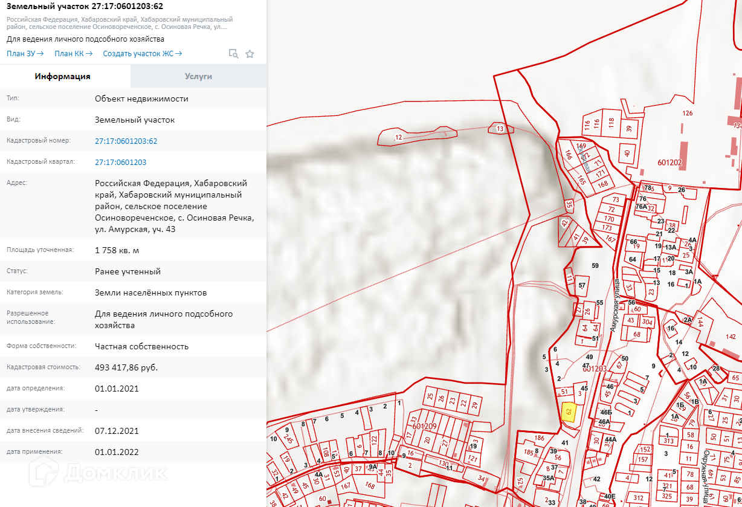Select parcel 130 on the map
This screenshot has width=742, height=507.
(444, 463)
